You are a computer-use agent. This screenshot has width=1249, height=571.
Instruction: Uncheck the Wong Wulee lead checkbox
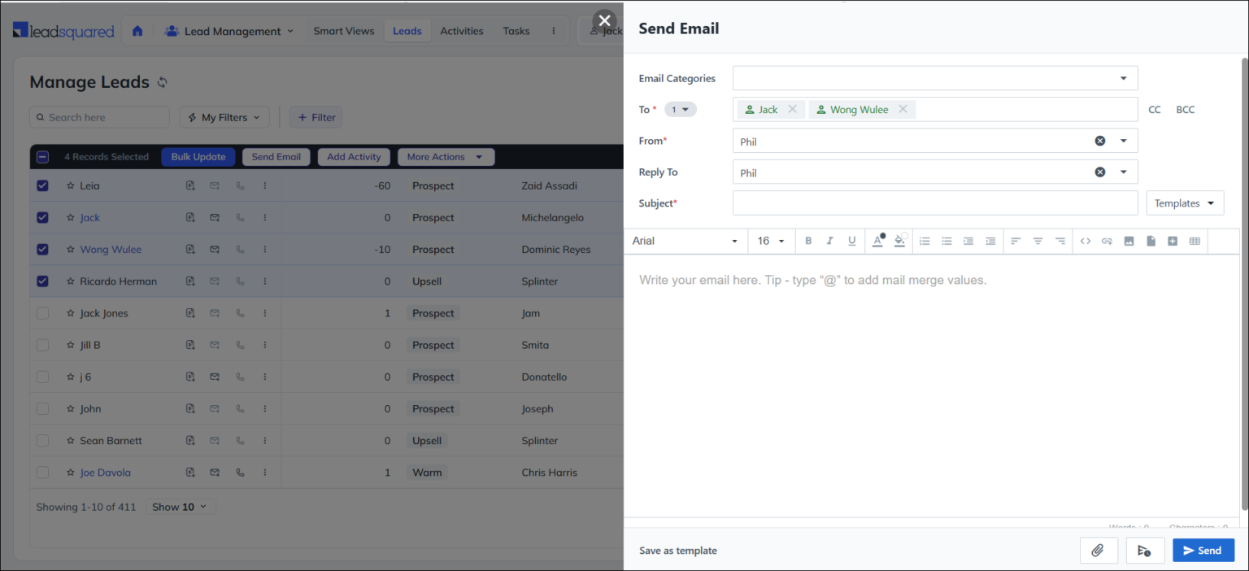click(43, 250)
